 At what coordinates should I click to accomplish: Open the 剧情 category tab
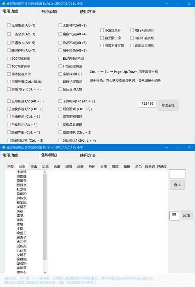coord(69,167)
